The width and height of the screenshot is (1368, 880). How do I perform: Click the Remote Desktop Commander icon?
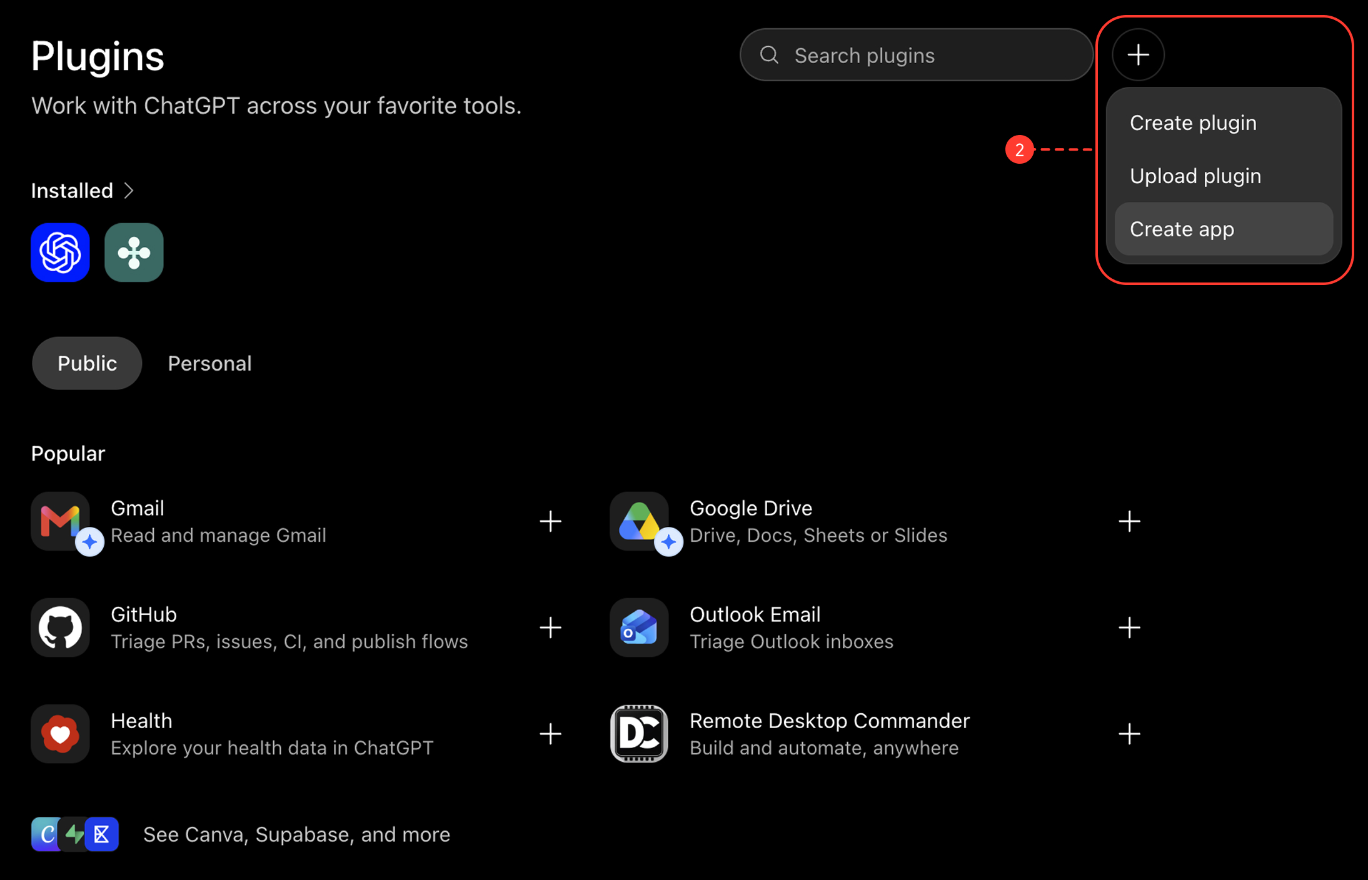pyautogui.click(x=639, y=734)
